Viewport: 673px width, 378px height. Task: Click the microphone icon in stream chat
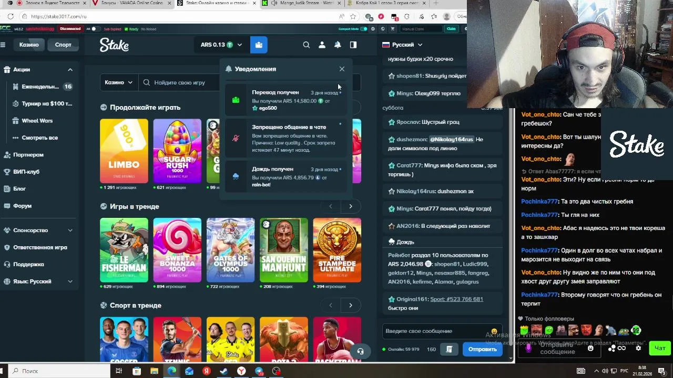pos(528,348)
